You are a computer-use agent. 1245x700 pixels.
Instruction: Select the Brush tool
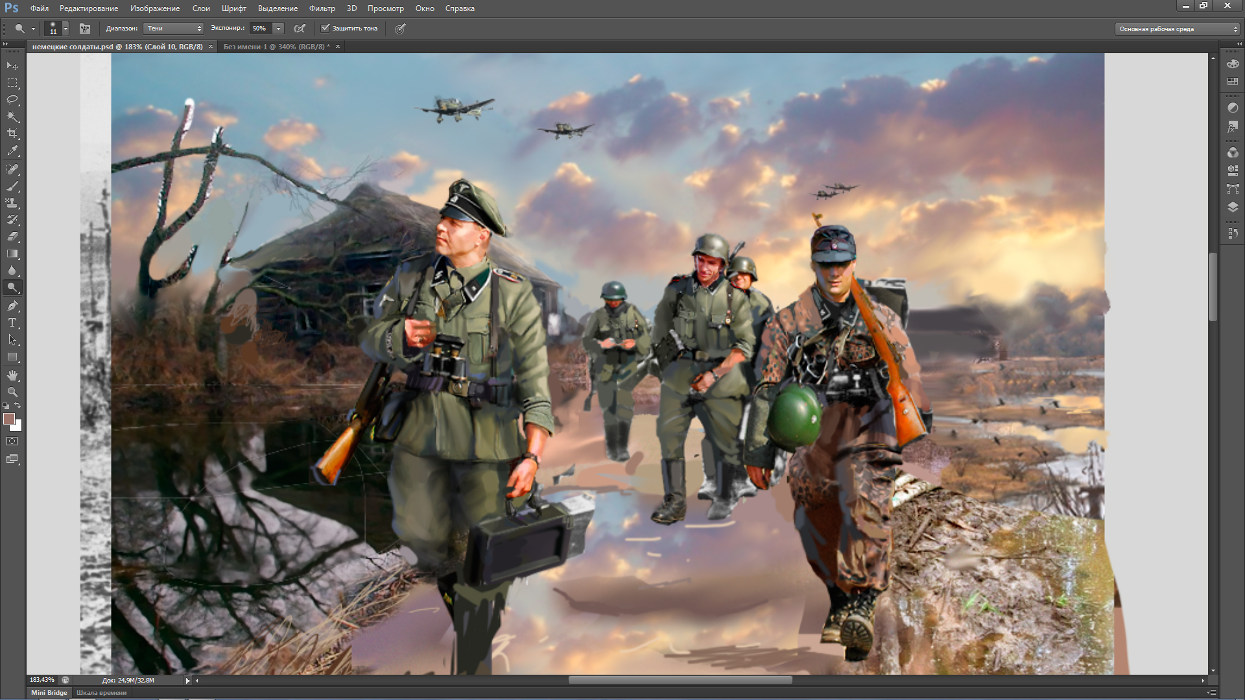12,186
